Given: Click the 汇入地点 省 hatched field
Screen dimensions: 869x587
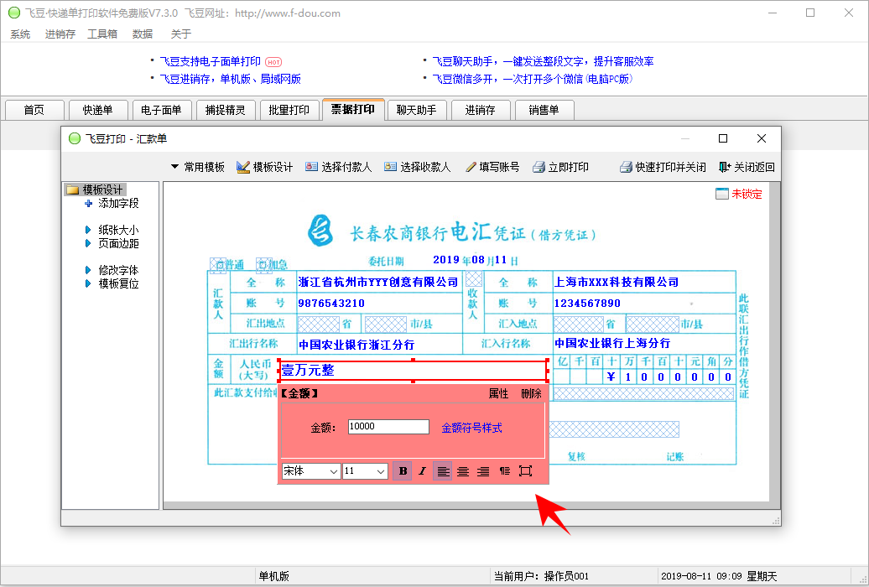Looking at the screenshot, I should [579, 324].
